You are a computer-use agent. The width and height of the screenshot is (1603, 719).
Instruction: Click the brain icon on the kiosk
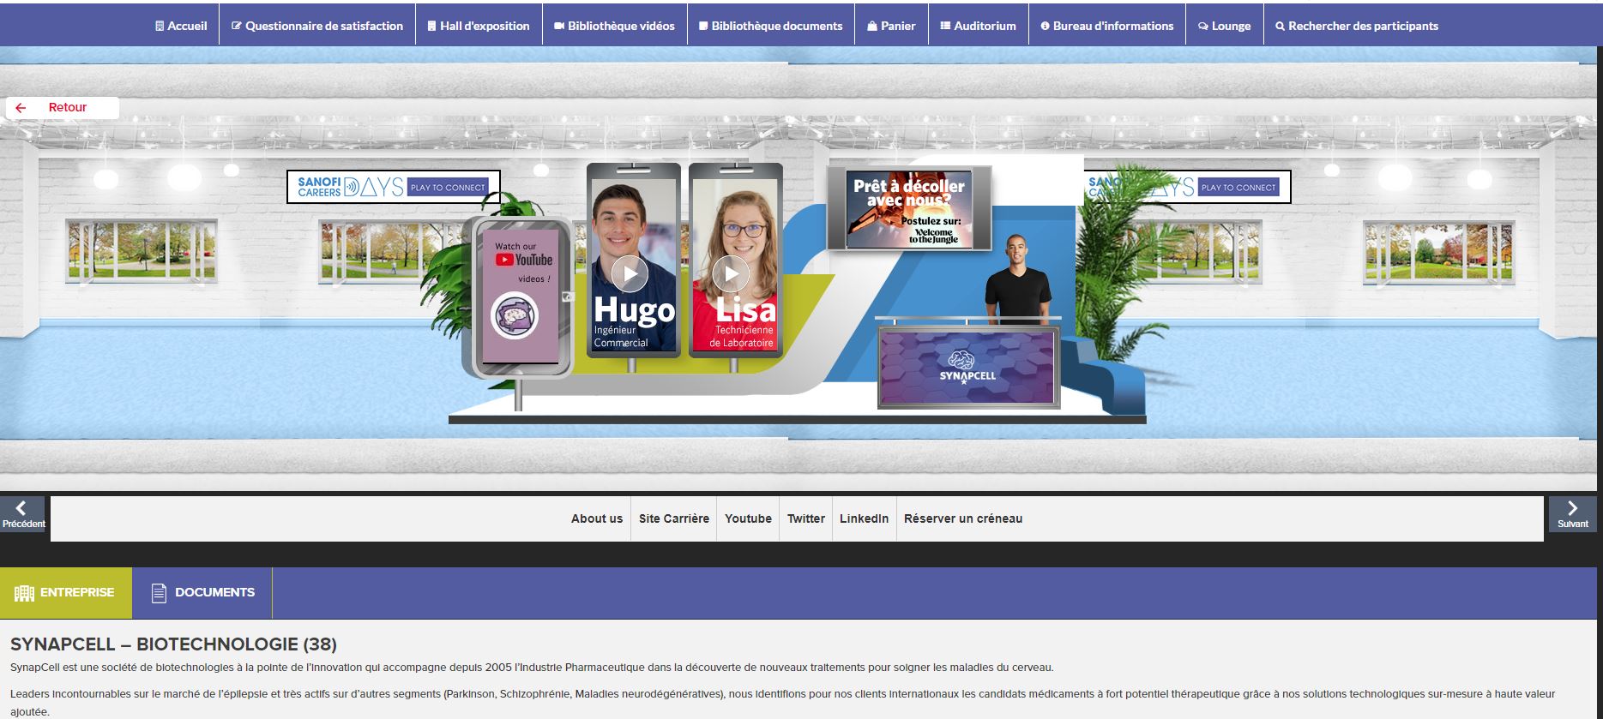click(x=515, y=315)
